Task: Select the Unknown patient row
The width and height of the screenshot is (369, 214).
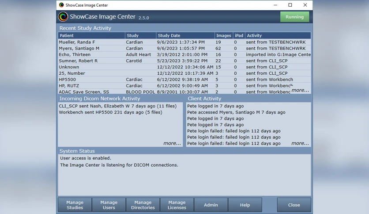Action: coord(184,67)
